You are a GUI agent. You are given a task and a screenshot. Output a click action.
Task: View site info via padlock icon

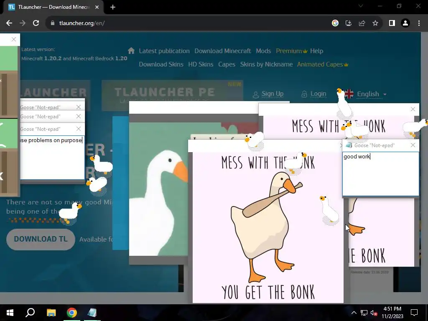53,23
